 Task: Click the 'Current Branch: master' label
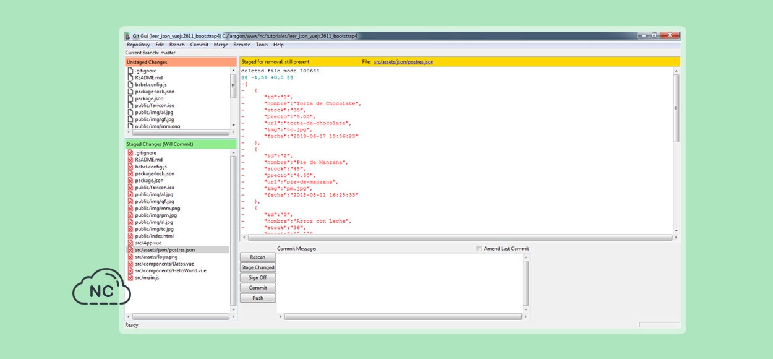tap(150, 53)
